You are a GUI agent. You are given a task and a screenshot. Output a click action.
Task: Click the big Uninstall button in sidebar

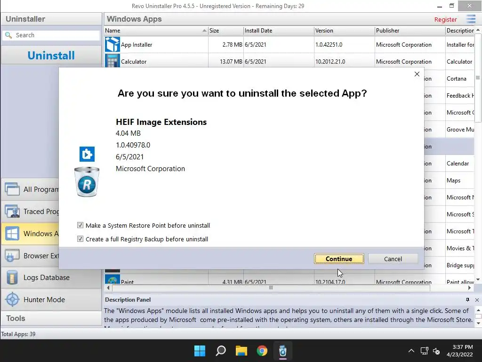(x=51, y=56)
